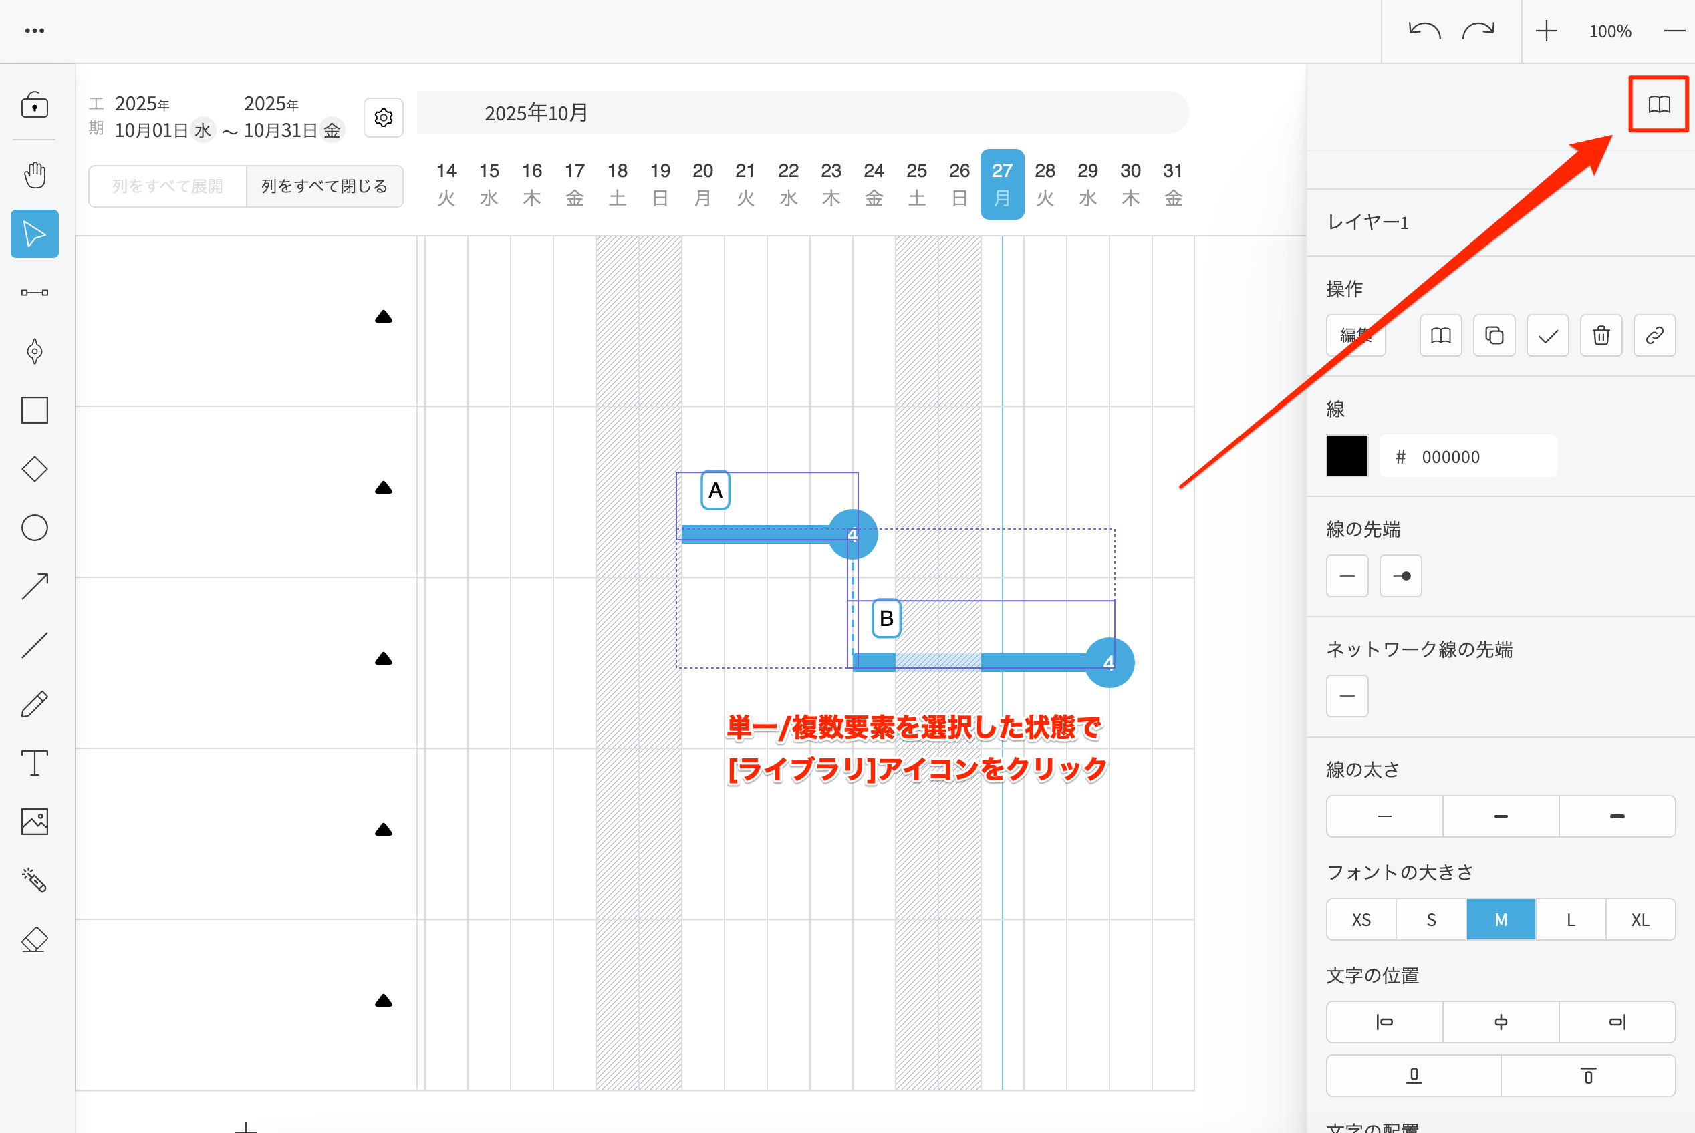Screen dimensions: 1695x1133
Task: Open the schedule settings gear
Action: 384,117
